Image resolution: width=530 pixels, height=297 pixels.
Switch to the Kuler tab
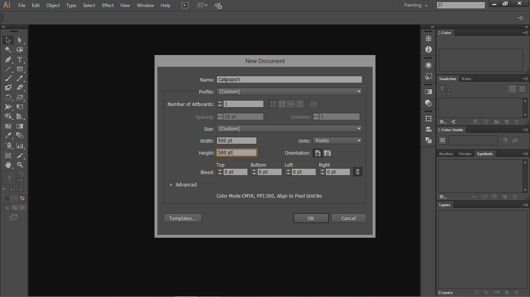466,79
